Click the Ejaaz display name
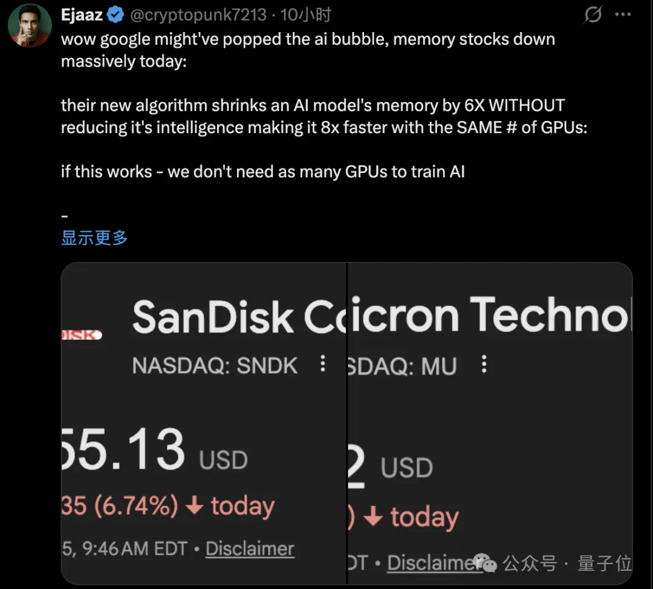This screenshot has width=653, height=589. (82, 15)
